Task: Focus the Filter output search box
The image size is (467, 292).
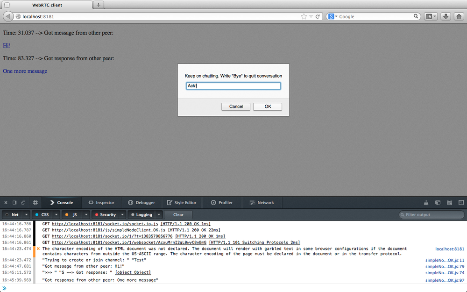Action: pos(432,214)
